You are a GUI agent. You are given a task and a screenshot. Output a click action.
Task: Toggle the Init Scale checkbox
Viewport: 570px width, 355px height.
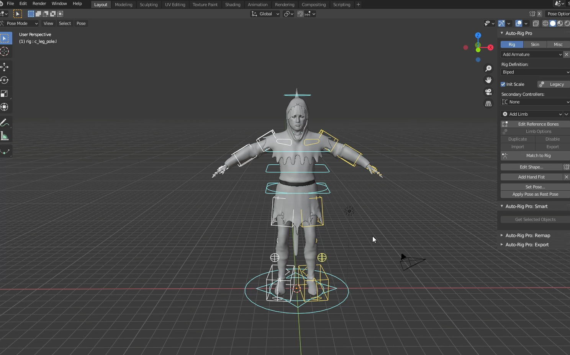[x=503, y=84]
